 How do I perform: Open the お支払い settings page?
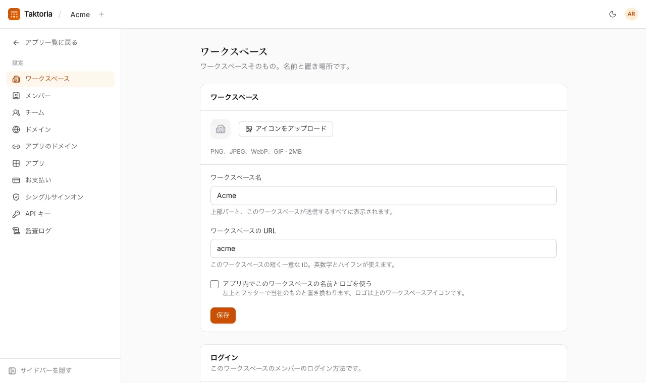pyautogui.click(x=61, y=180)
